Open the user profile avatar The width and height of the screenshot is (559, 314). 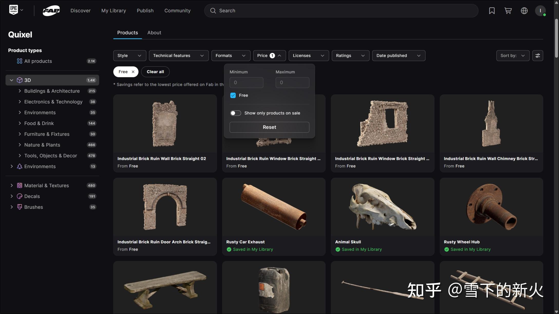coord(540,11)
